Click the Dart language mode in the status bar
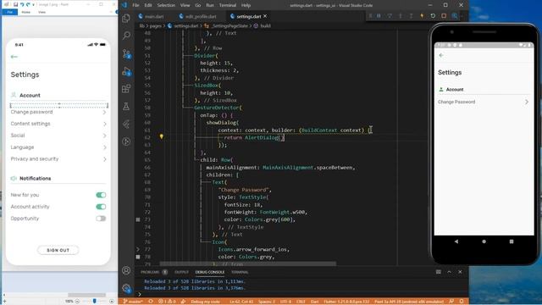Screen dimensions: 542x305 [x=314, y=302]
